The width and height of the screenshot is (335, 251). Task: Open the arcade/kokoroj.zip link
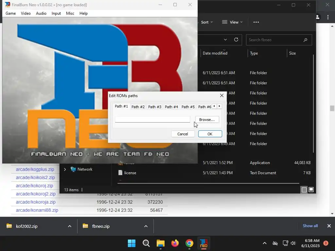click(34, 186)
